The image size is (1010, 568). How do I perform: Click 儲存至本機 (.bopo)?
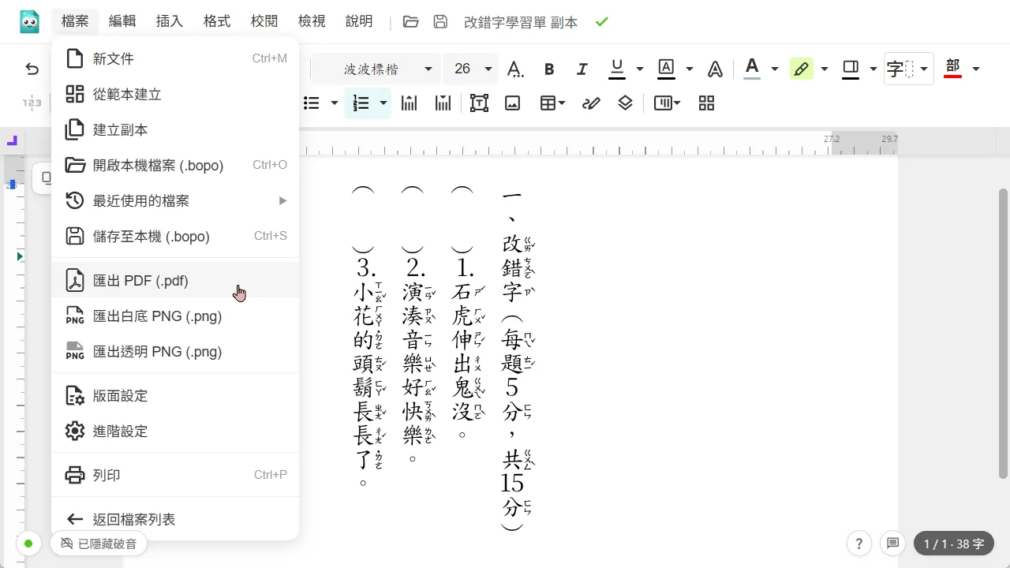pos(175,237)
